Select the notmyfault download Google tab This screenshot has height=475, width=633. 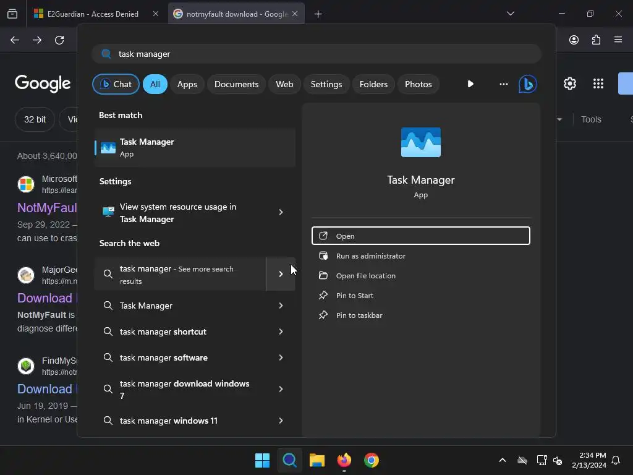click(236, 14)
